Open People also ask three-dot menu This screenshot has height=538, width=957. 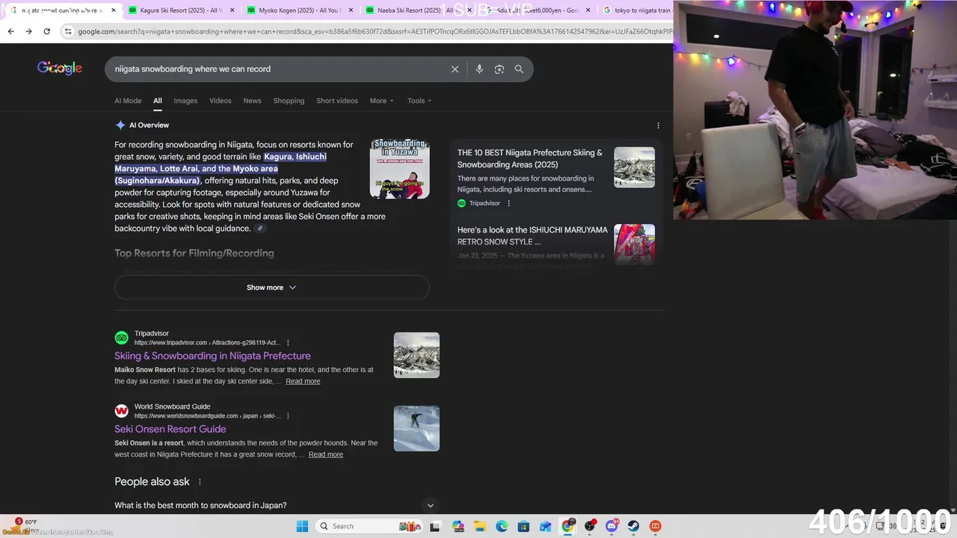tap(200, 482)
